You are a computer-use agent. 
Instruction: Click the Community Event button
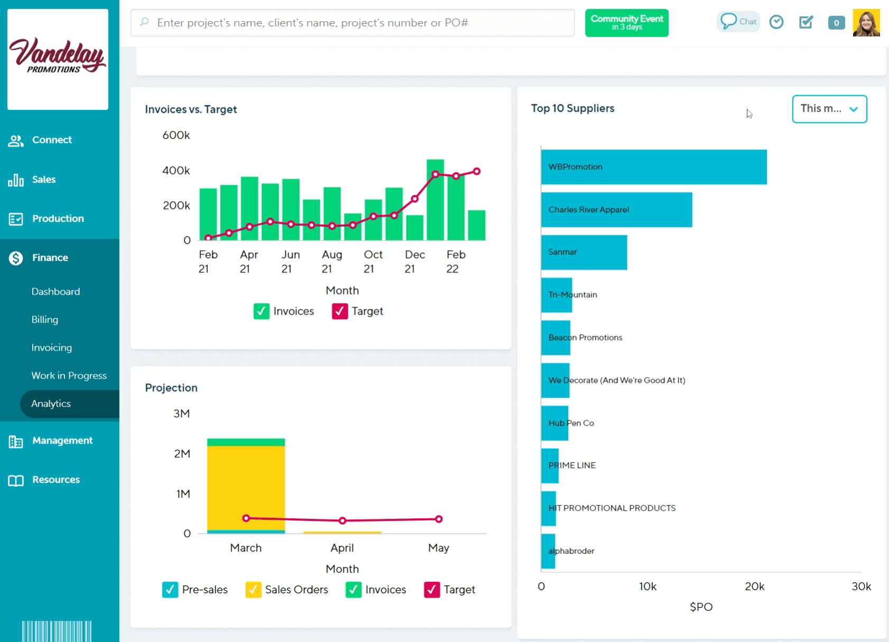pos(626,23)
